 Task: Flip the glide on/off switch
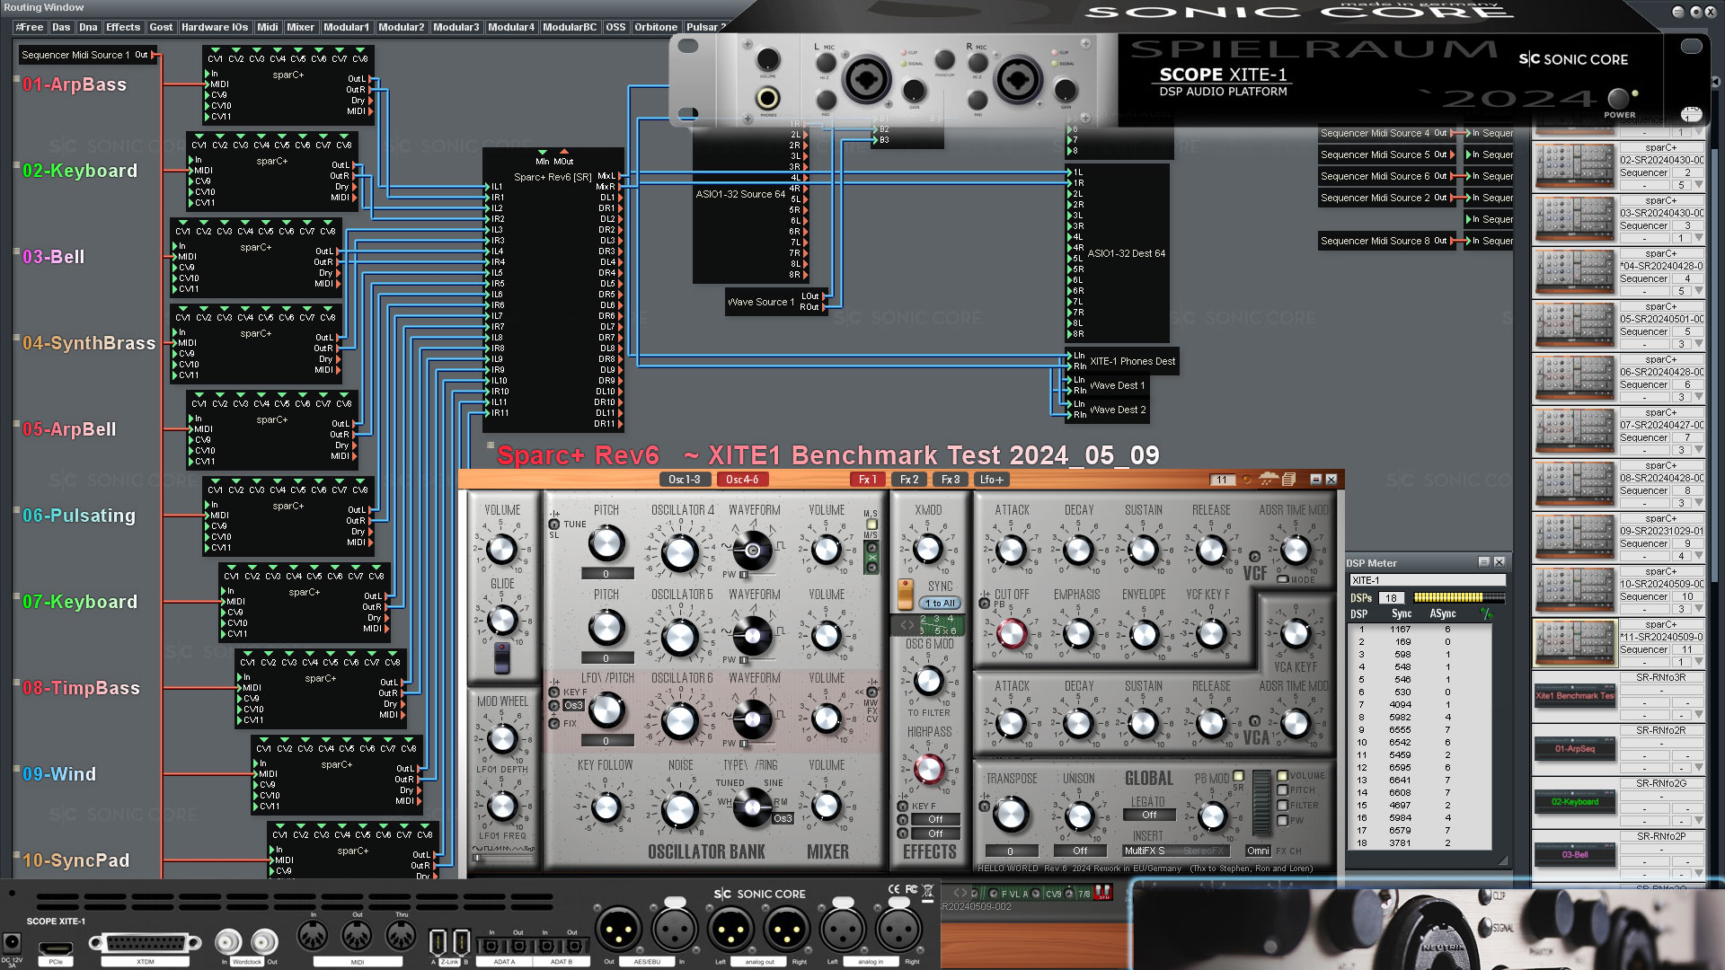coord(501,659)
